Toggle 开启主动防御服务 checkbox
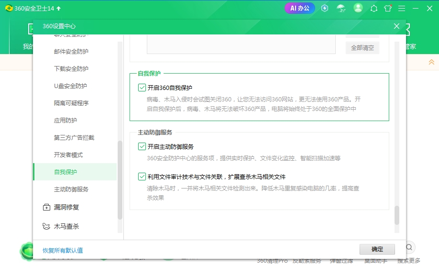Viewport: 439px width, 277px height. (142, 146)
